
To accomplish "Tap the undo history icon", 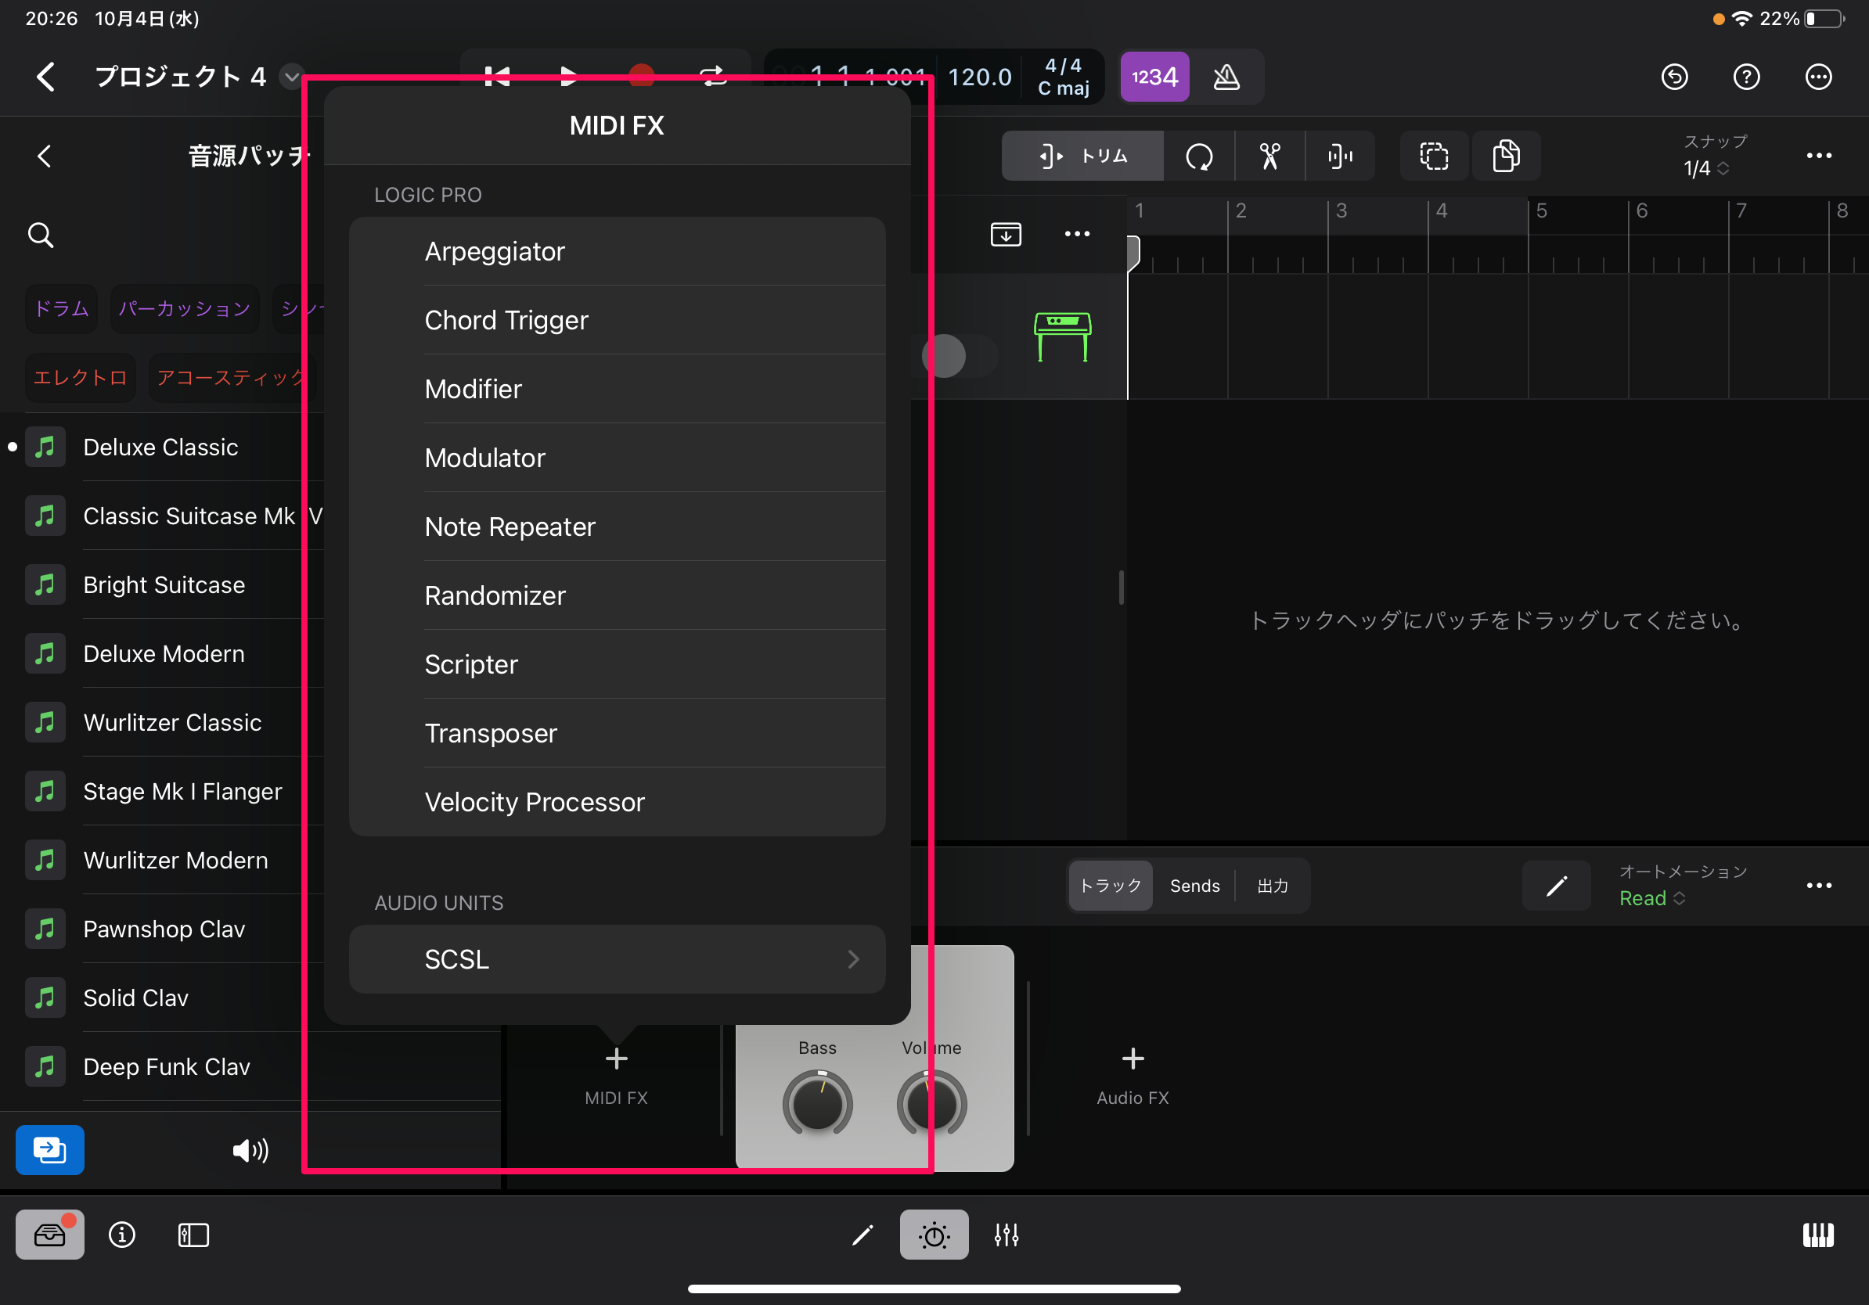I will tap(1673, 77).
